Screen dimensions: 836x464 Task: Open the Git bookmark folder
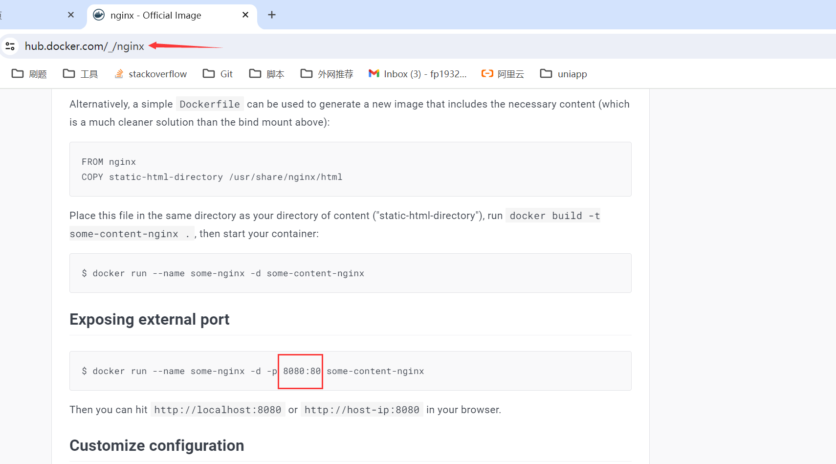pyautogui.click(x=218, y=74)
